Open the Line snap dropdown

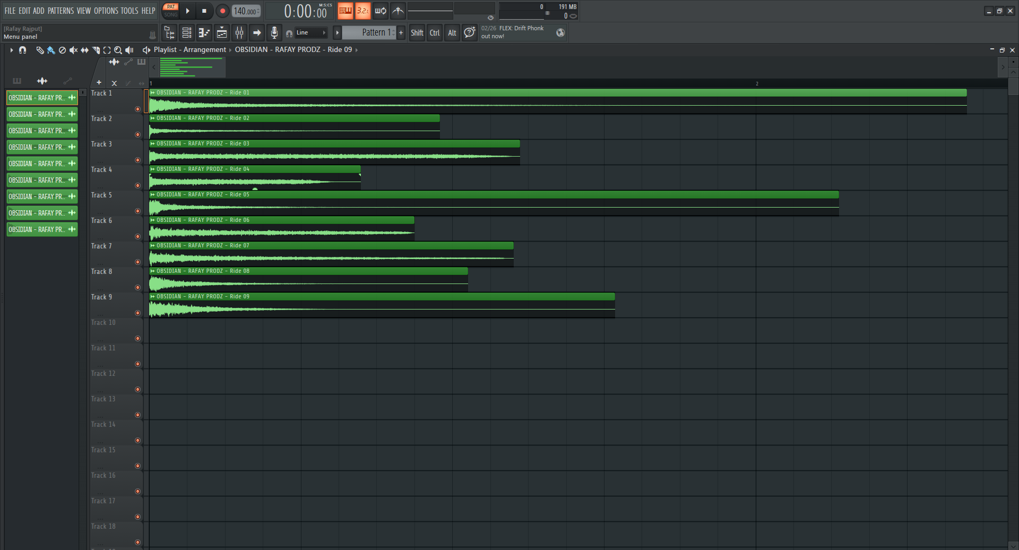pos(310,33)
